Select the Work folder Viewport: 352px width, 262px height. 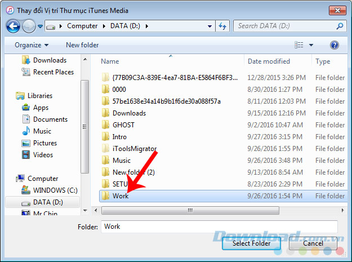pos(224,196)
